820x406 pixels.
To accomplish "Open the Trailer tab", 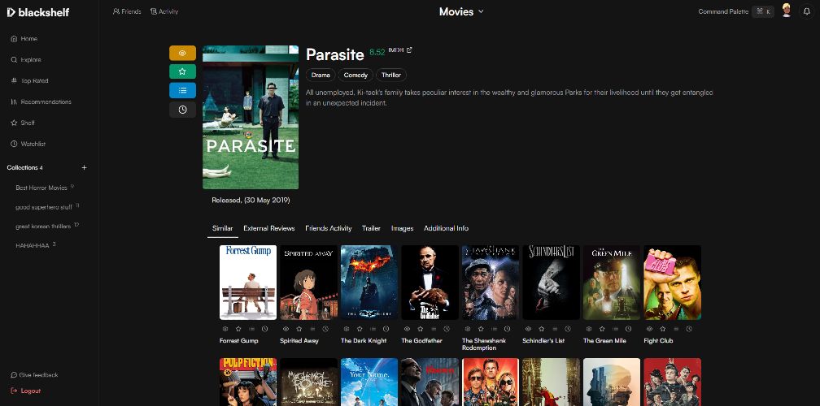I will (x=371, y=228).
